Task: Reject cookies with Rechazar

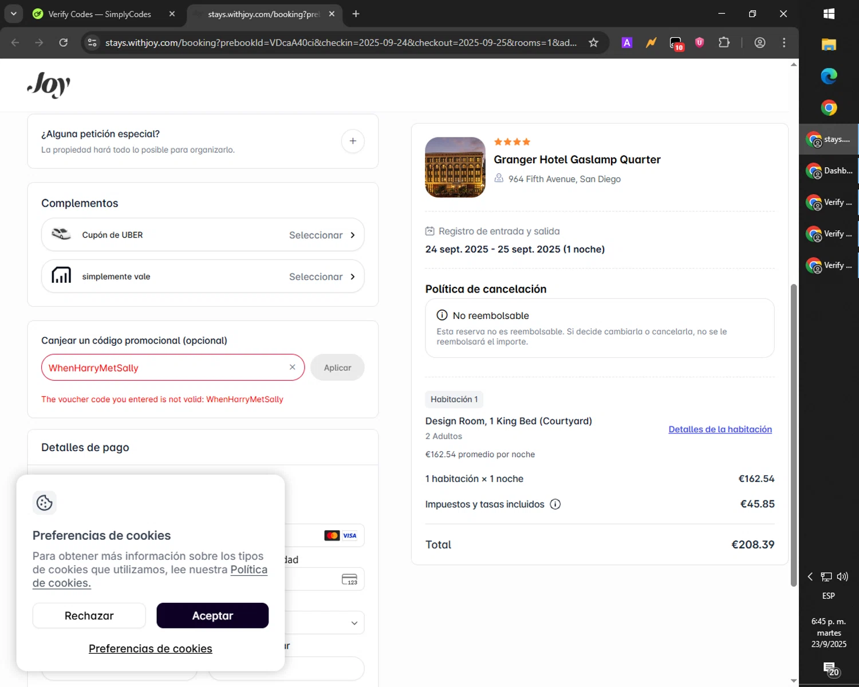Action: coord(89,615)
